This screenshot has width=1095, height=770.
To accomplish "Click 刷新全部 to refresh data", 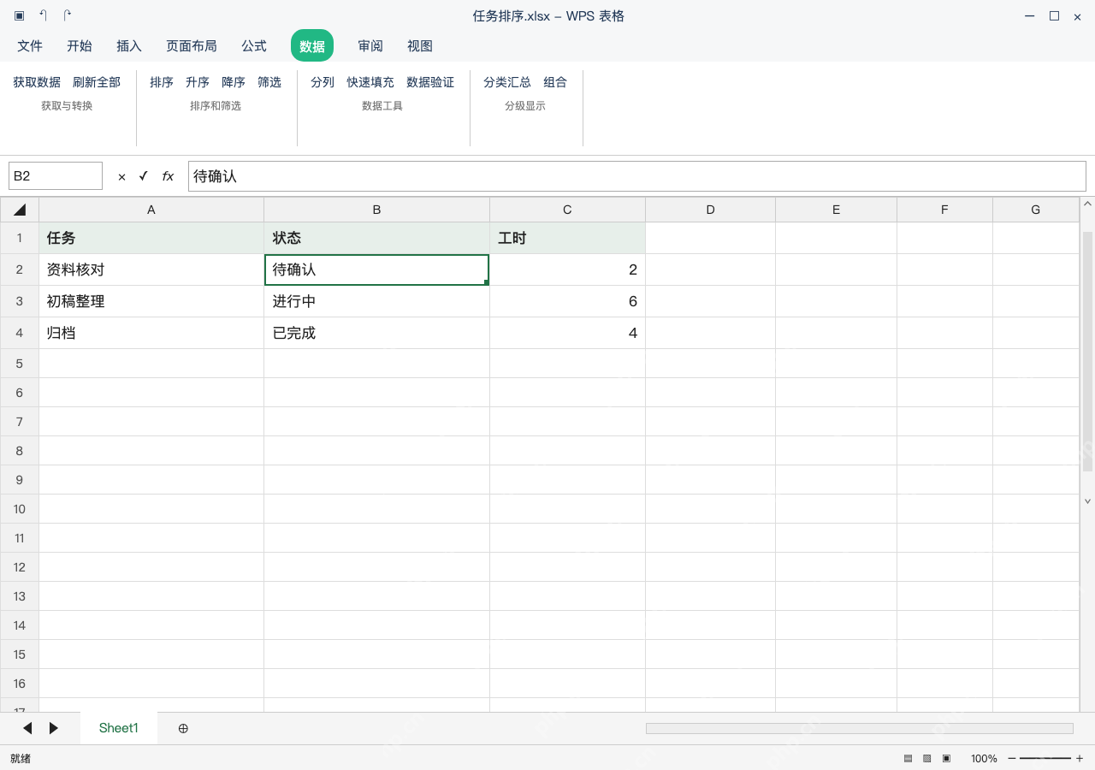I will point(97,82).
